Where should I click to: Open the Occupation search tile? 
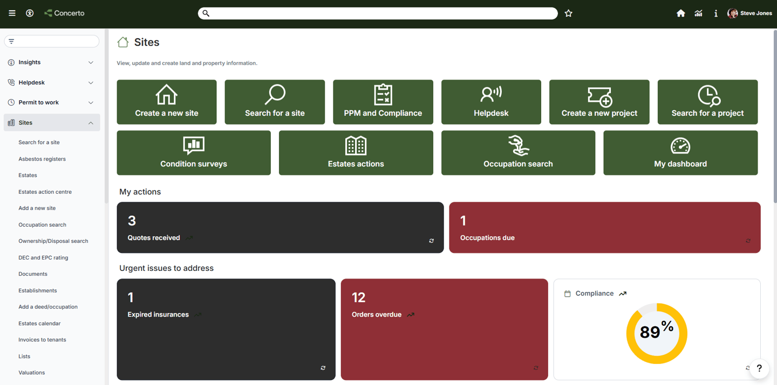[518, 152]
